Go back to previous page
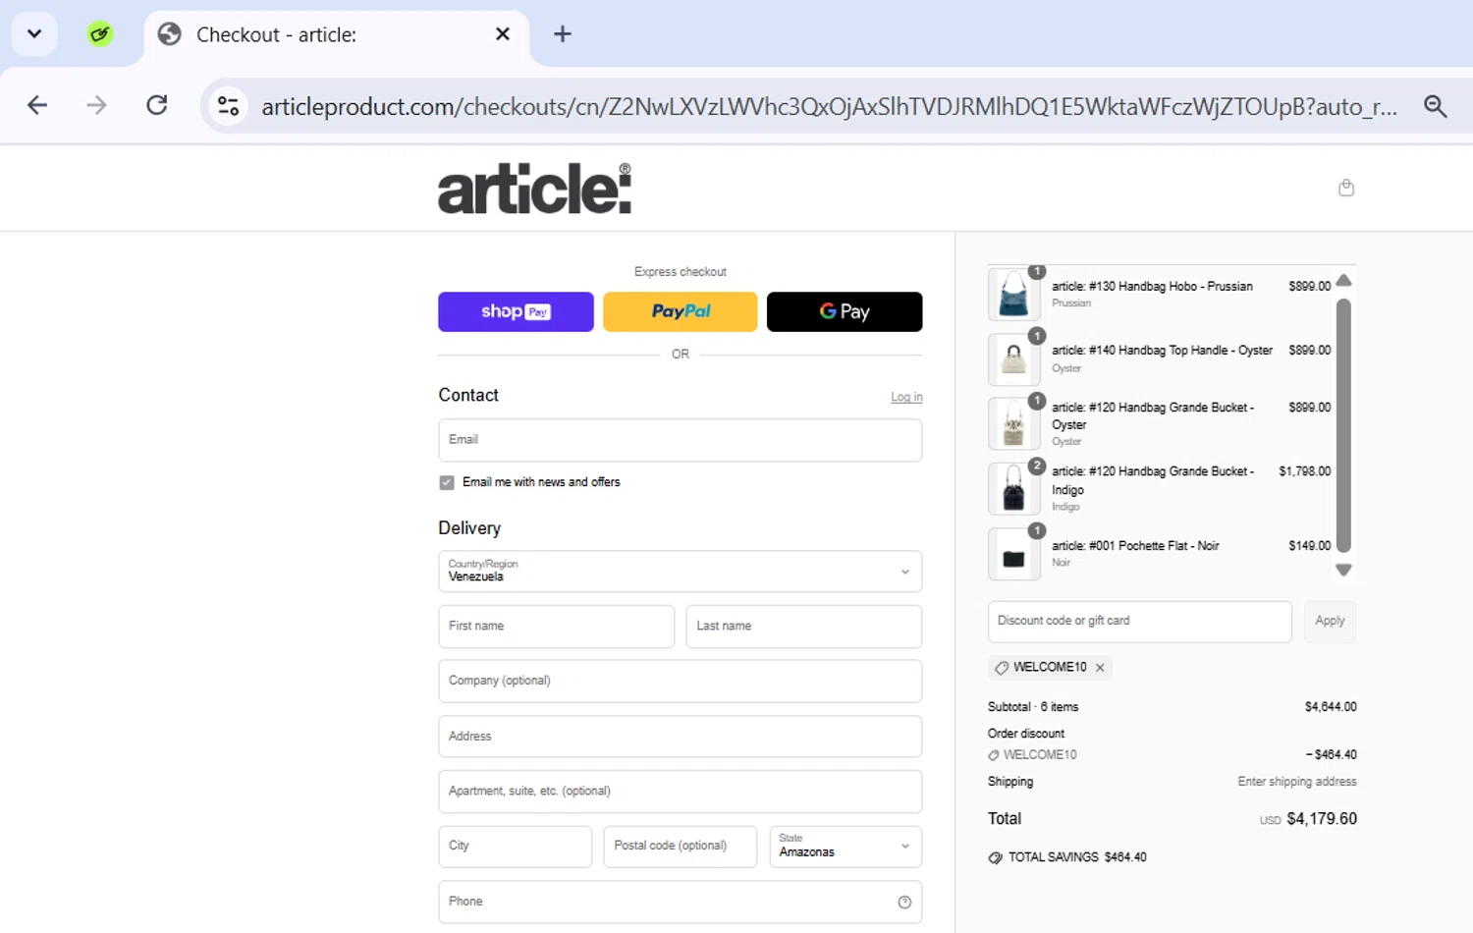Screen dimensions: 1473x933 tap(37, 105)
